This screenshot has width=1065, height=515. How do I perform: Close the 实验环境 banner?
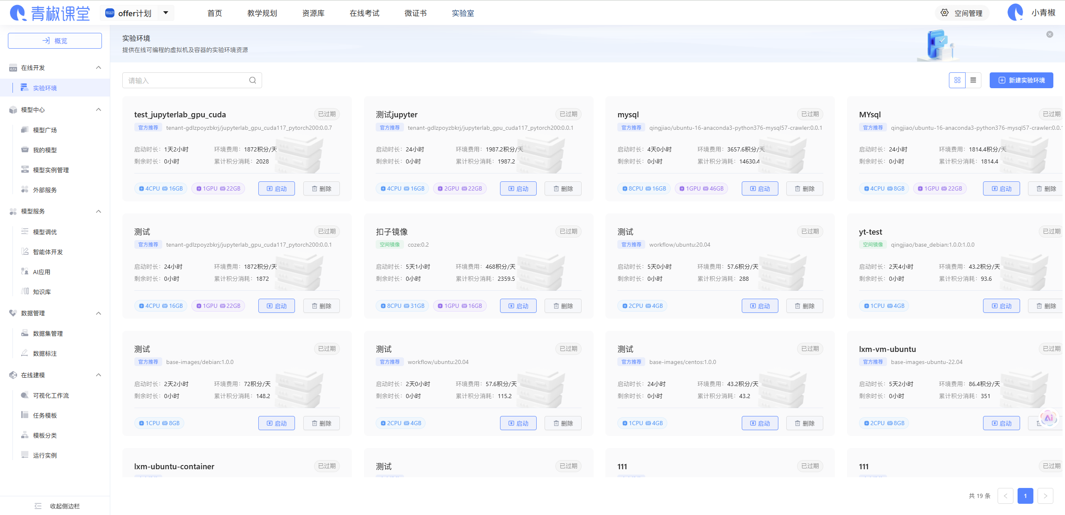pos(1050,35)
